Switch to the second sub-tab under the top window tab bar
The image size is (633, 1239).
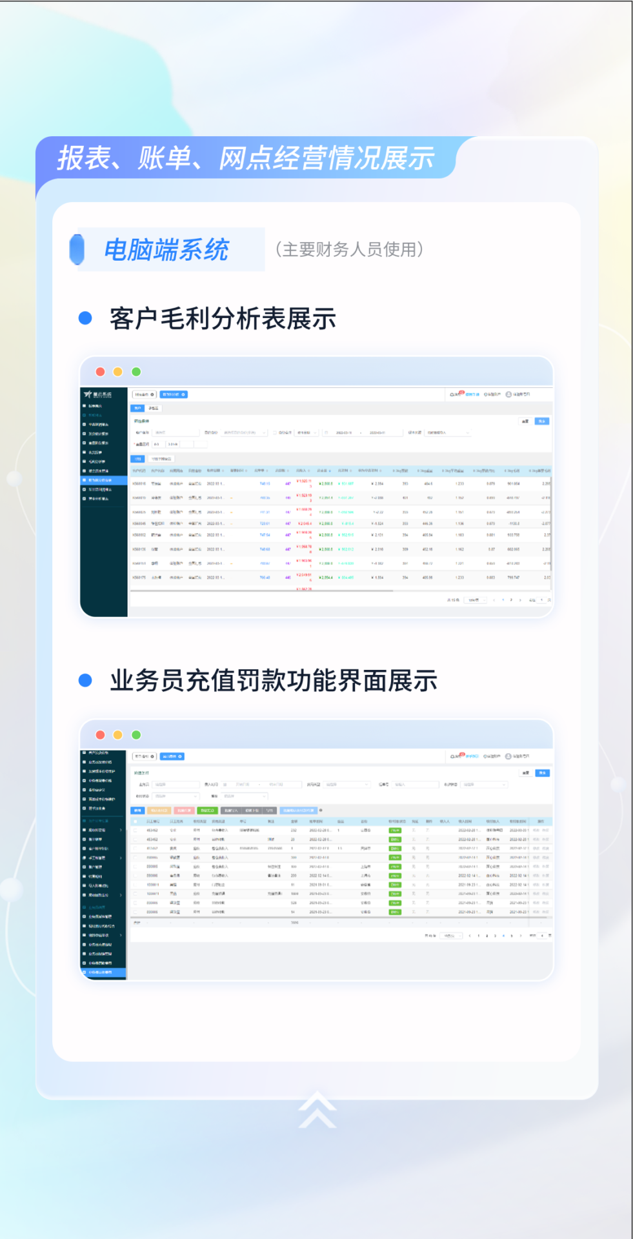click(x=154, y=408)
